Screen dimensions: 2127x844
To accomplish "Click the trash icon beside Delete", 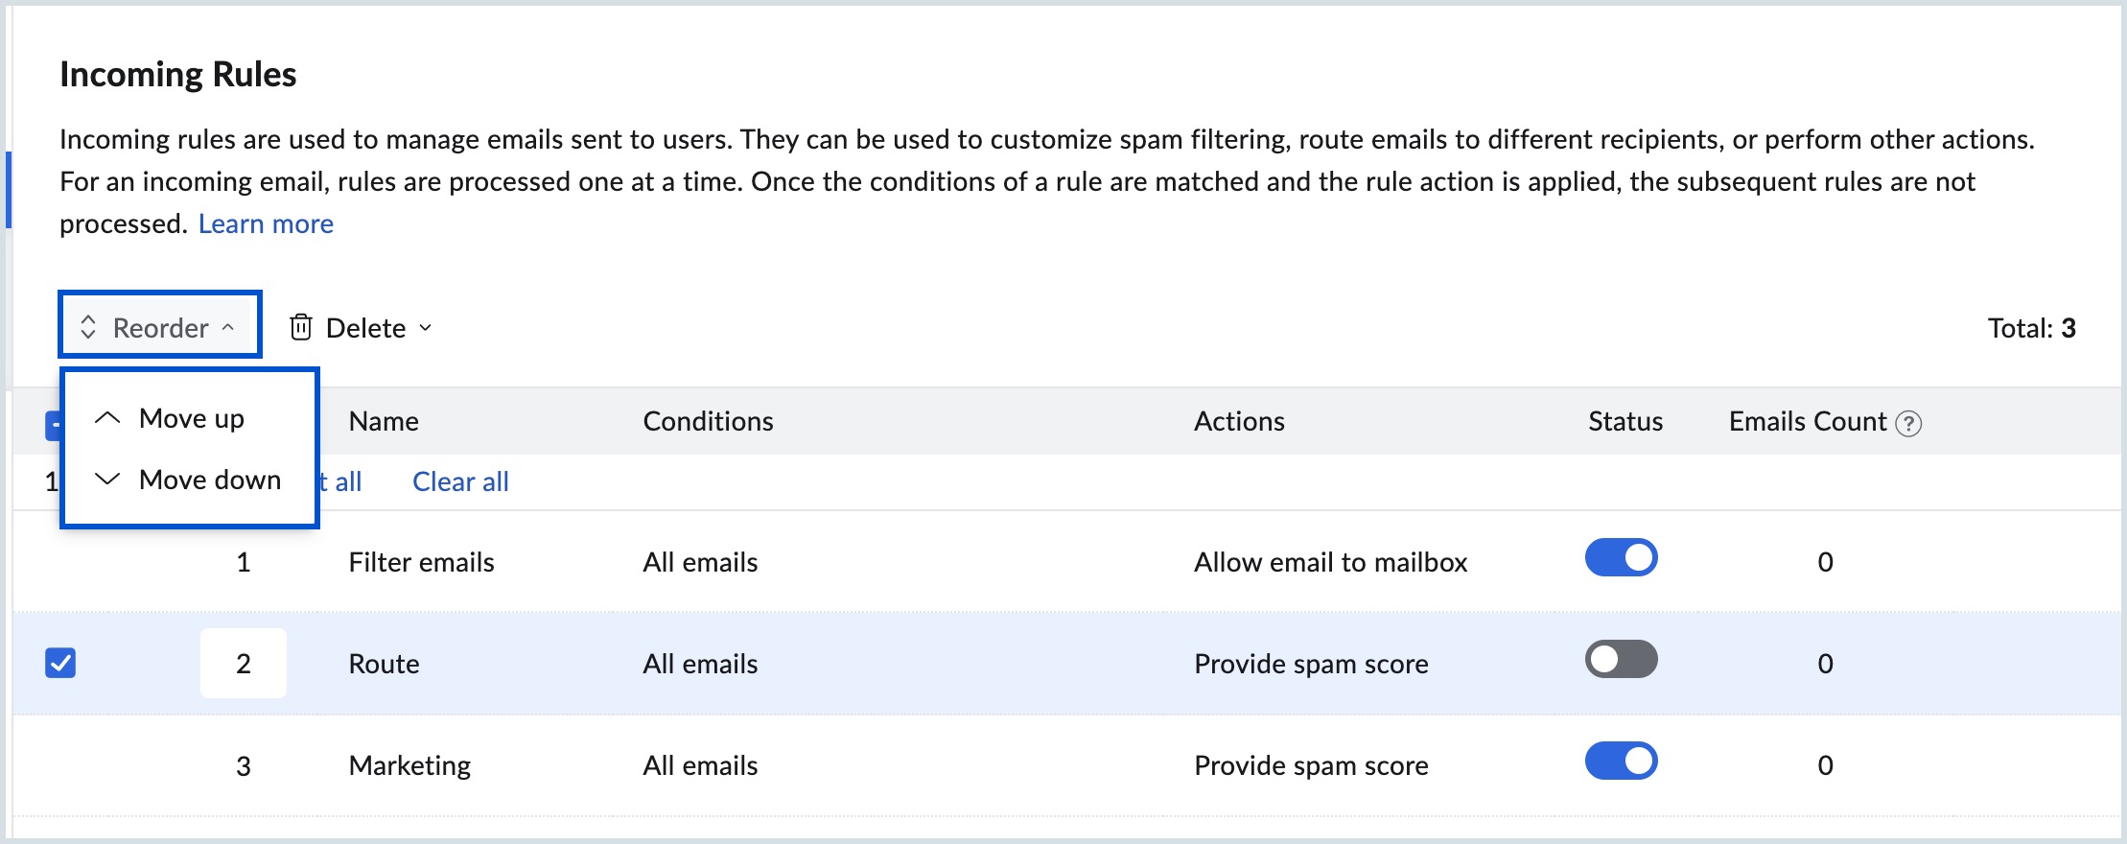I will 301,327.
